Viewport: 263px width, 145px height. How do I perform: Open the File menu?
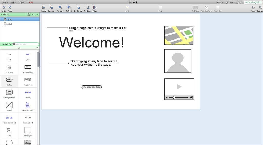tap(5, 2)
